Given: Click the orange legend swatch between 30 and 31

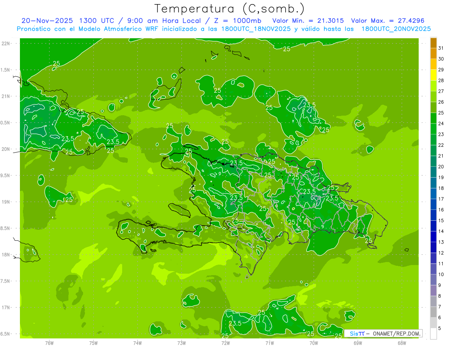Looking at the screenshot, I should click(x=434, y=54).
